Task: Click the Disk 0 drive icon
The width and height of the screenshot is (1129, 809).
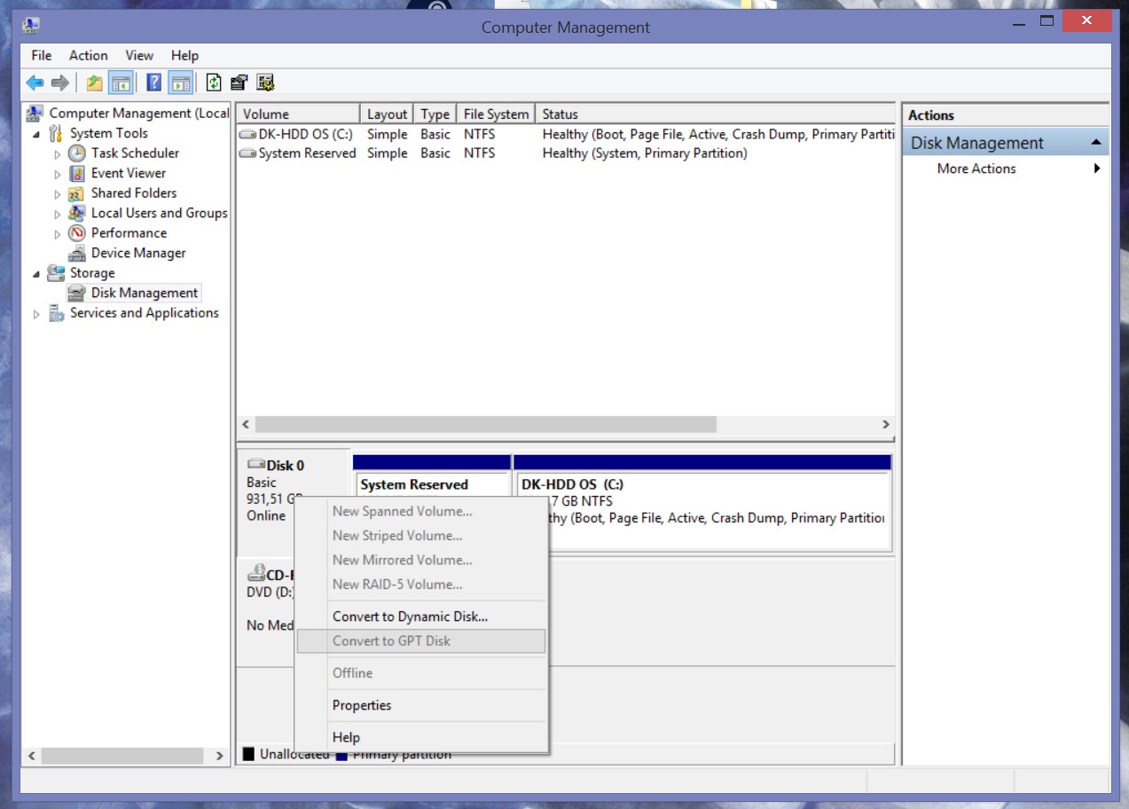Action: coord(255,465)
